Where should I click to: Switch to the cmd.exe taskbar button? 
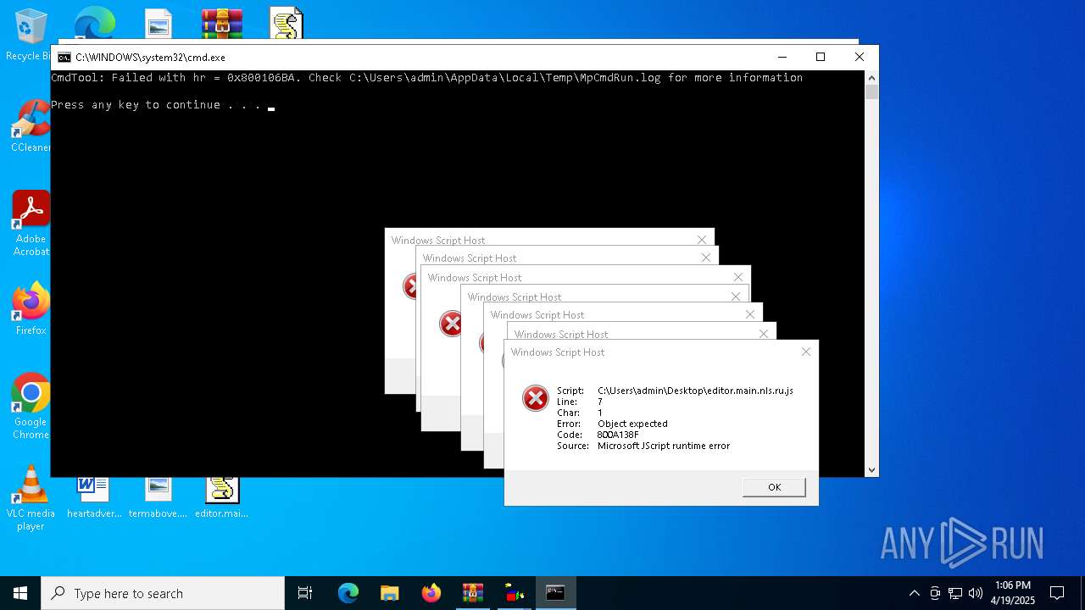click(555, 593)
